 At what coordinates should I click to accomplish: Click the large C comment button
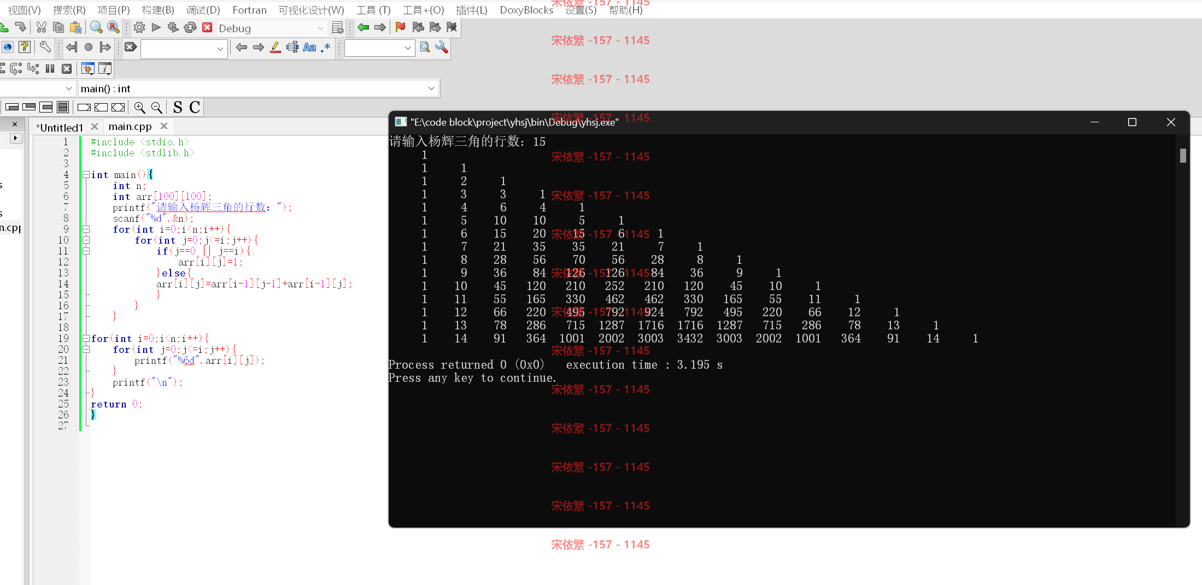[195, 108]
